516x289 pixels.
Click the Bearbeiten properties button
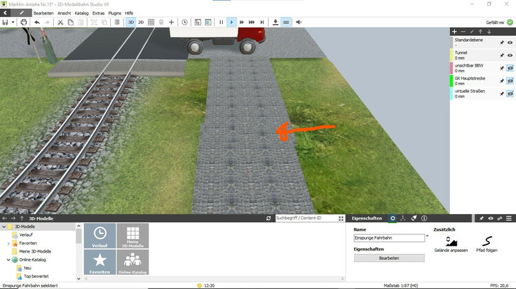tap(389, 258)
